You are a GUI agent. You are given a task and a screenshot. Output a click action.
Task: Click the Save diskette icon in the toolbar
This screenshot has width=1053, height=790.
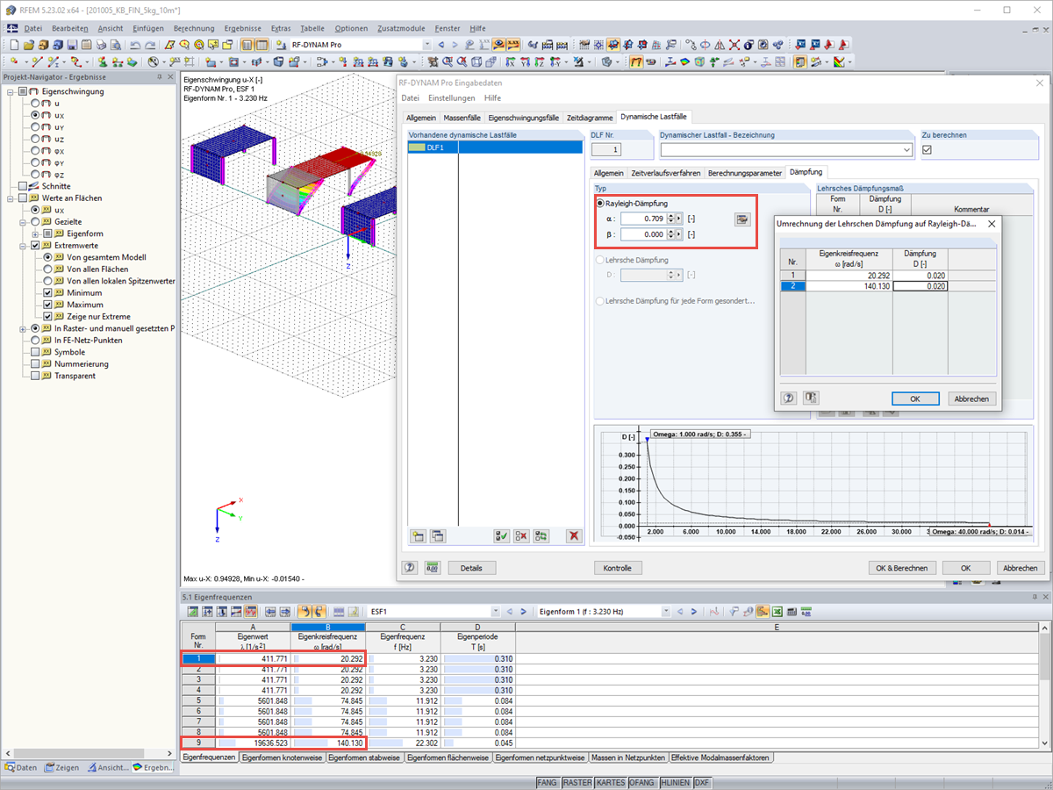72,44
